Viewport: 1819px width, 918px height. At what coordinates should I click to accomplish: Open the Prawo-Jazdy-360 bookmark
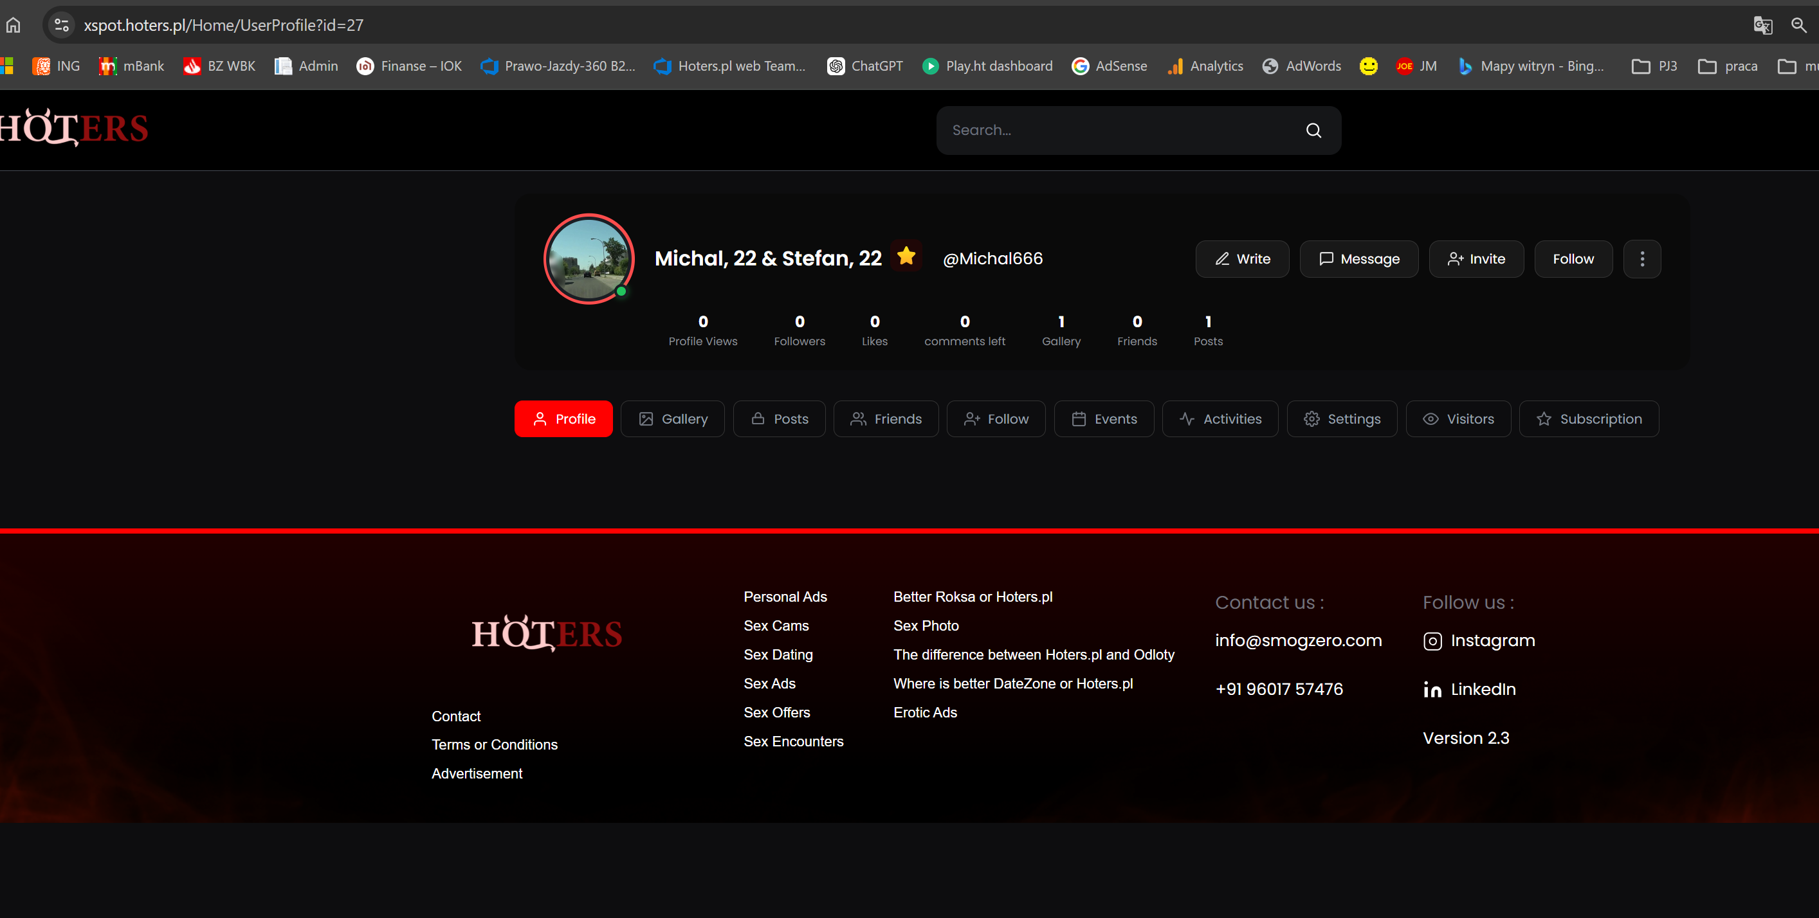558,66
